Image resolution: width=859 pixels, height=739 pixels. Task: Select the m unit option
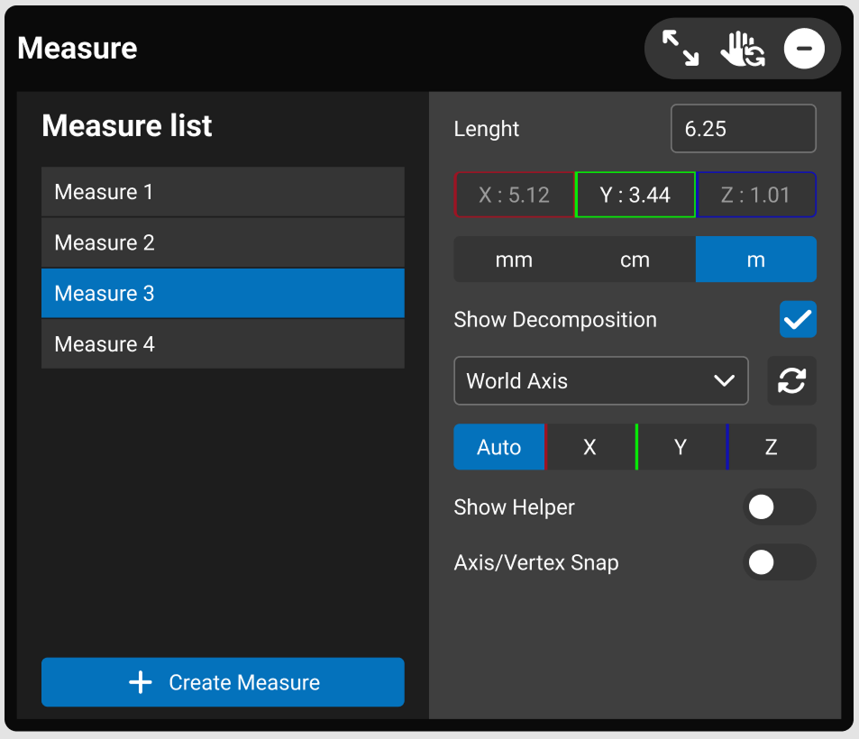pyautogui.click(x=755, y=260)
